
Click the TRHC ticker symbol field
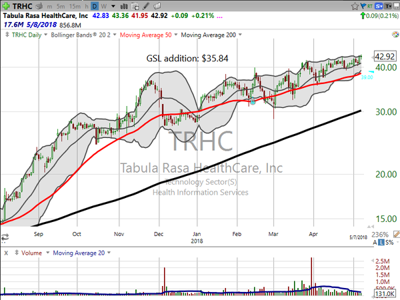[x=22, y=6]
